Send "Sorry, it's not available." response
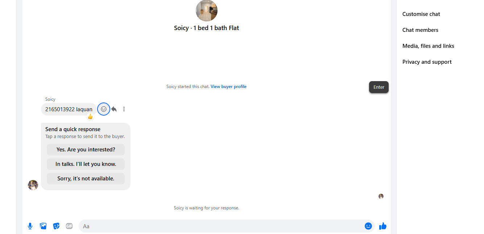Image resolution: width=484 pixels, height=234 pixels. [x=86, y=179]
